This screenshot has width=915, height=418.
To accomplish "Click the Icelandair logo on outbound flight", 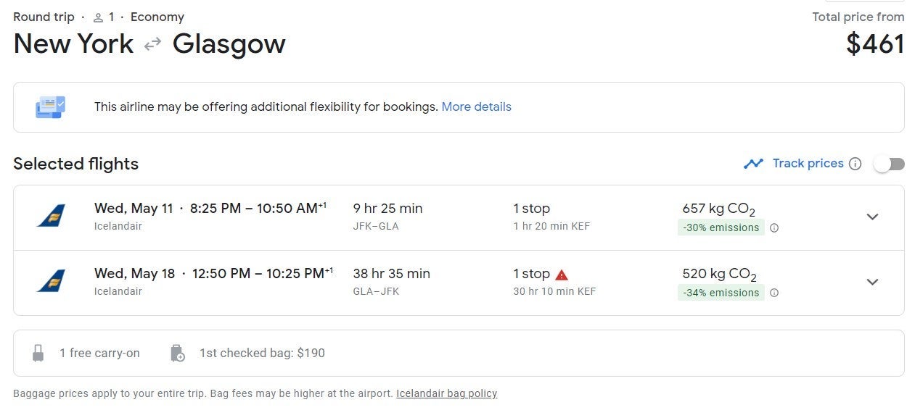I will point(51,216).
